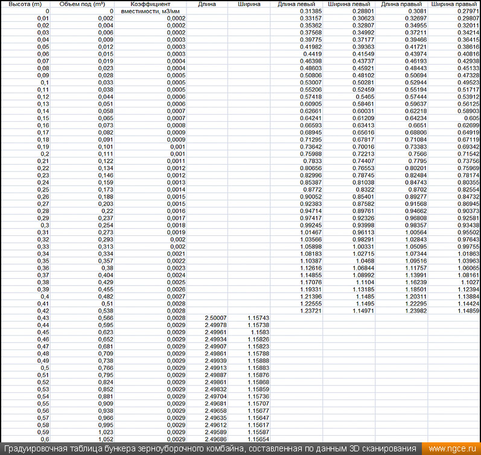This screenshot has width=481, height=455.
Task: Click the Длина левый column header
Action: pos(296,4)
